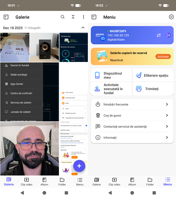The width and height of the screenshot is (176, 198).
Task: Tap the NAS8F26F9 device name
Action: (118, 31)
